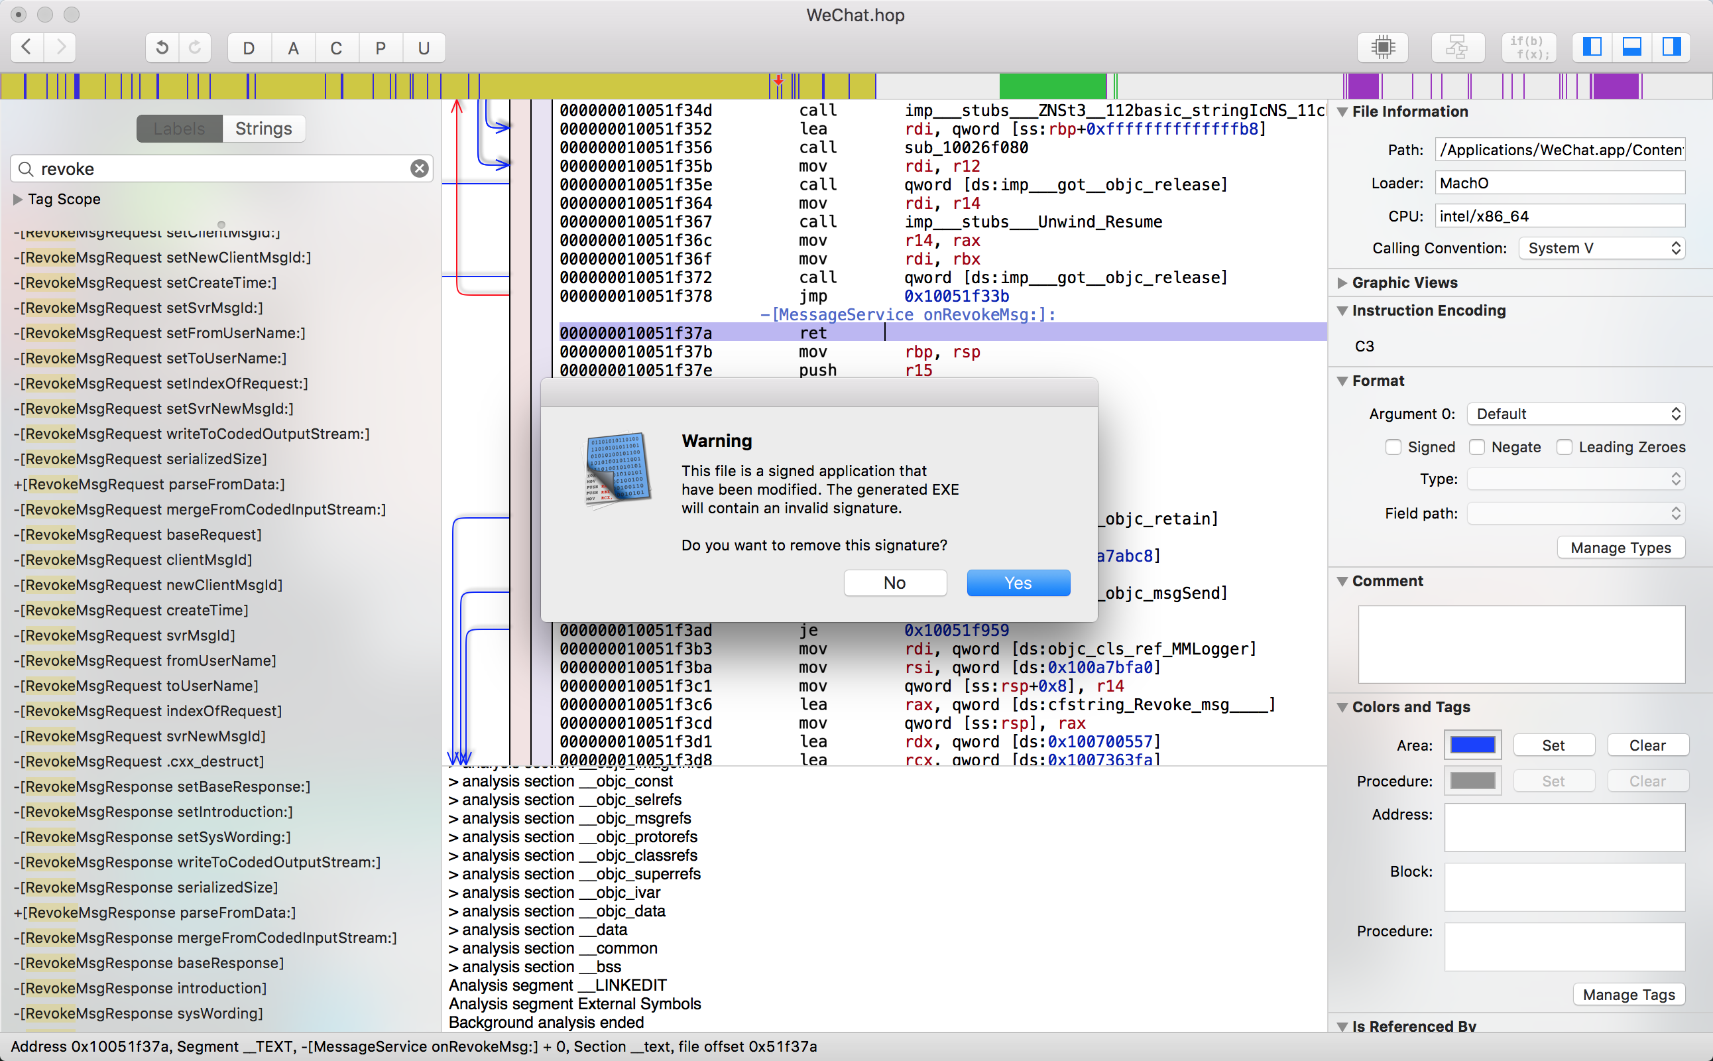1713x1061 pixels.
Task: Click Yes to remove the signature
Action: (x=1018, y=582)
